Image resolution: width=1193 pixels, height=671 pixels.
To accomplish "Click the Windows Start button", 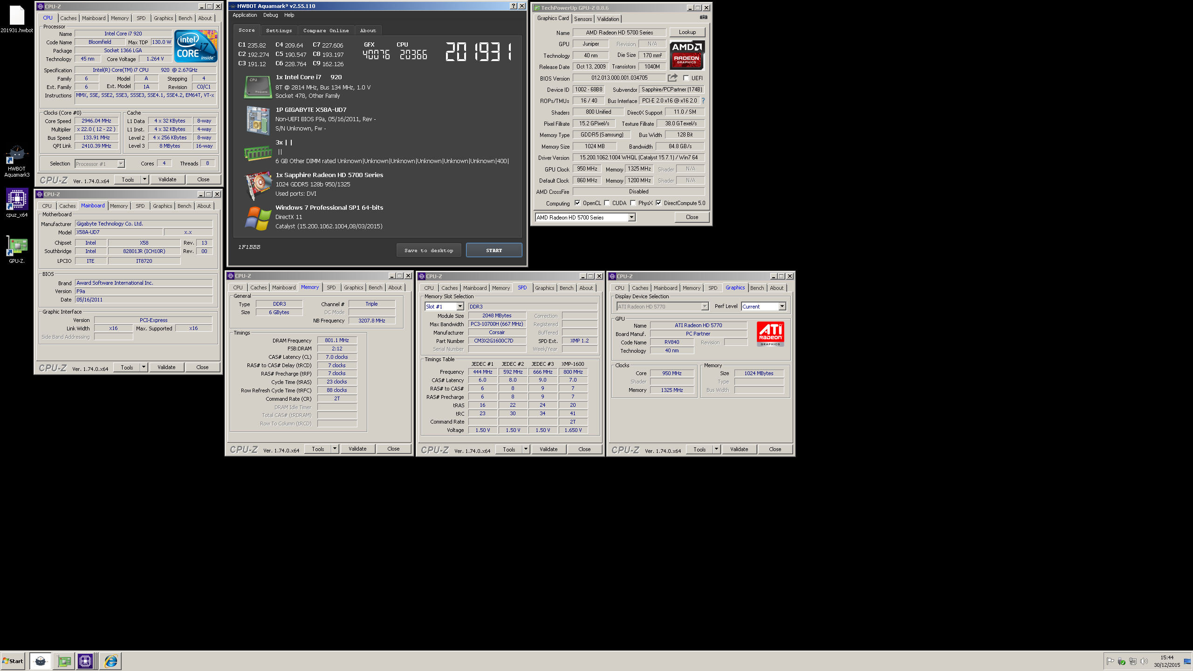I will coord(13,661).
